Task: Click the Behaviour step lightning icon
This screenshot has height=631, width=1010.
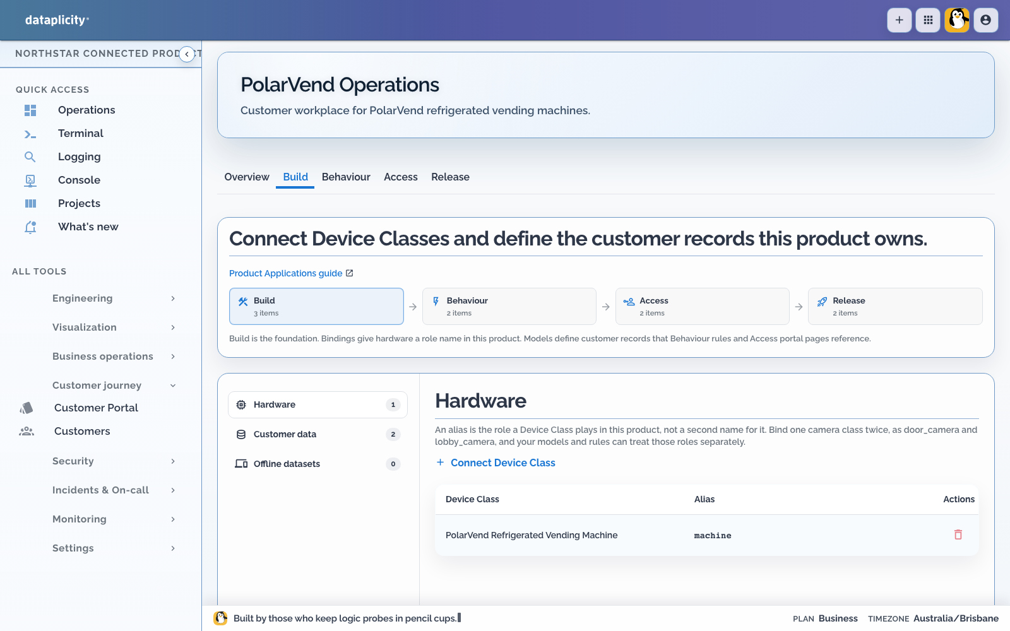Action: pos(436,302)
